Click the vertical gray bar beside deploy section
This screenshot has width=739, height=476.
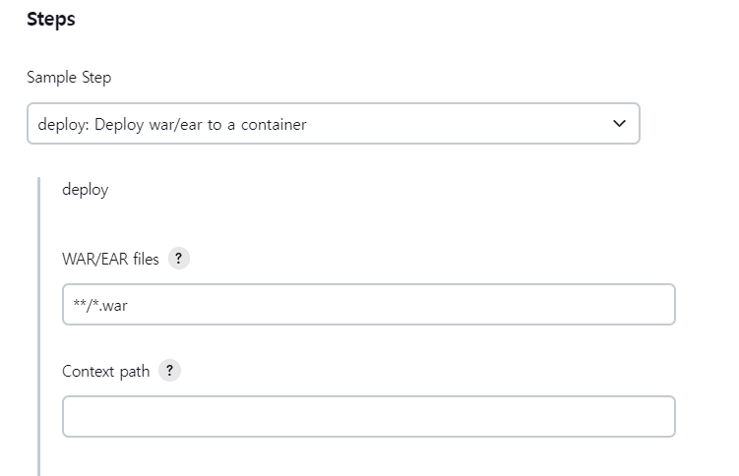coord(38,327)
